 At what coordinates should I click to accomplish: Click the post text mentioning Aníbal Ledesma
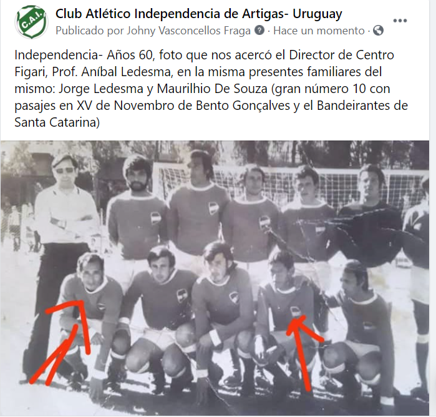pyautogui.click(x=198, y=72)
